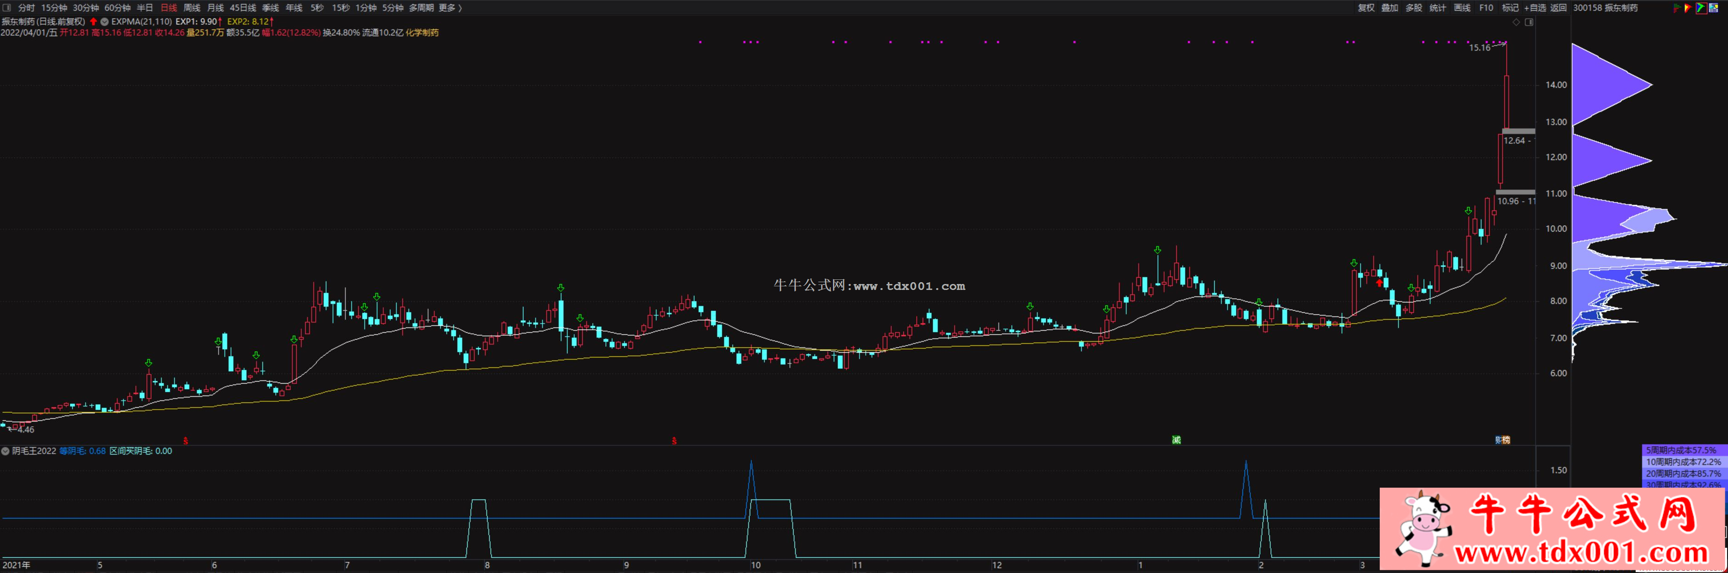The height and width of the screenshot is (573, 1728).
Task: Click the 牛牛公式网 www.tdx001.com banner
Action: pyautogui.click(x=1553, y=529)
